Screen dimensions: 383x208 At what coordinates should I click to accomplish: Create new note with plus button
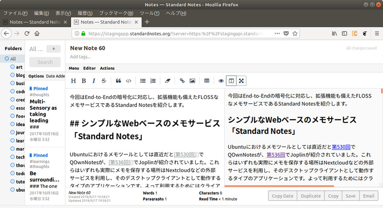pos(54,49)
